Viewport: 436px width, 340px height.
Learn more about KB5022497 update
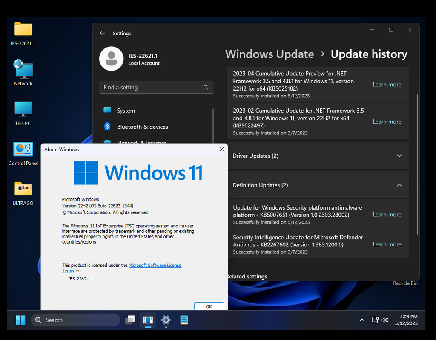pos(387,122)
